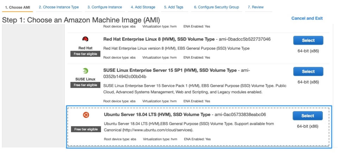Click the SUSE Linux vendor label

click(85, 79)
